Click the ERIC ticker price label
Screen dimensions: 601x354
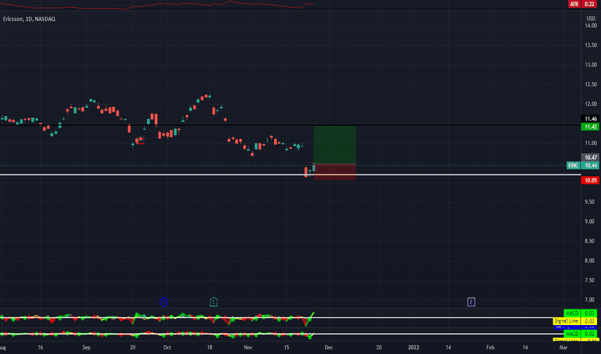click(x=573, y=165)
